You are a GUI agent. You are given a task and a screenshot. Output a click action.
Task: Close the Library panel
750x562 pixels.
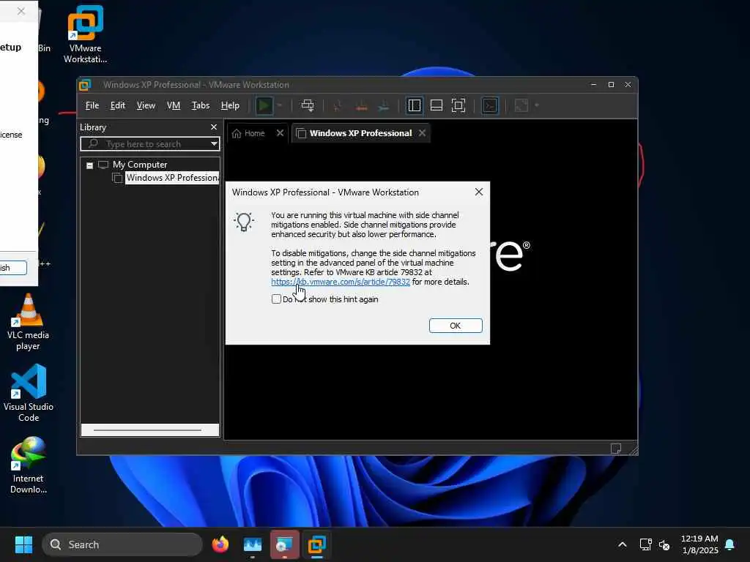214,127
